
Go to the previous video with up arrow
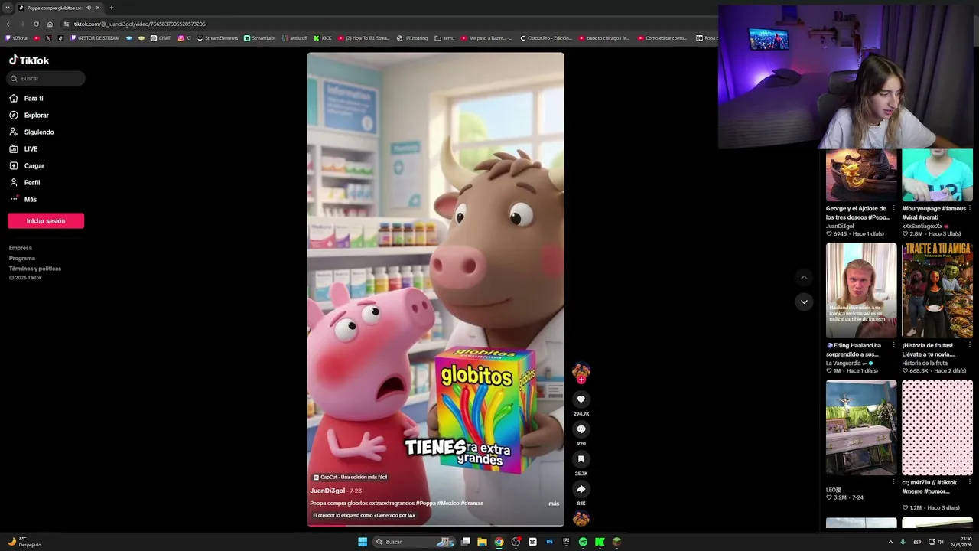803,277
